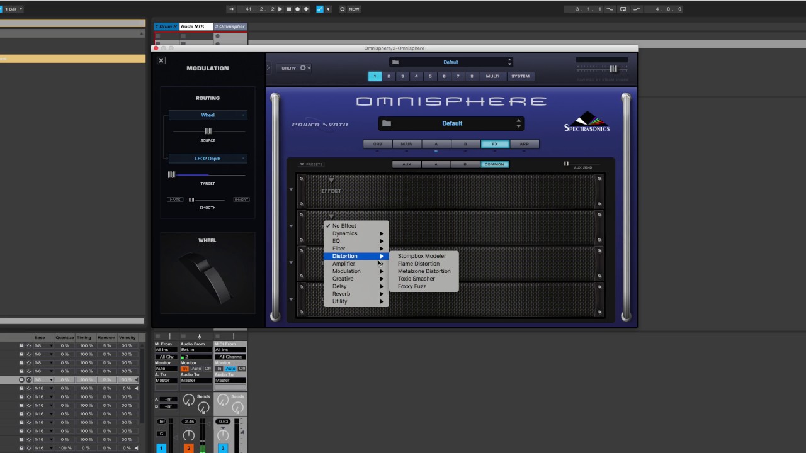Click the transport stop button

point(289,9)
